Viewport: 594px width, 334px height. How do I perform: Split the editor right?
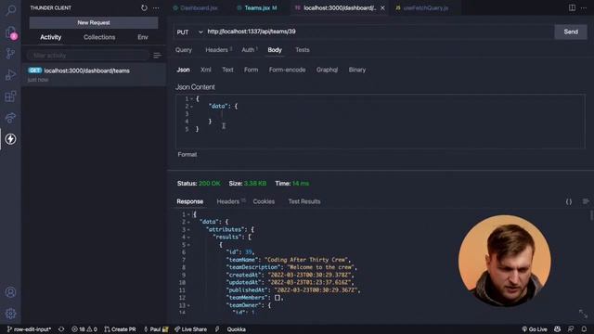point(572,7)
